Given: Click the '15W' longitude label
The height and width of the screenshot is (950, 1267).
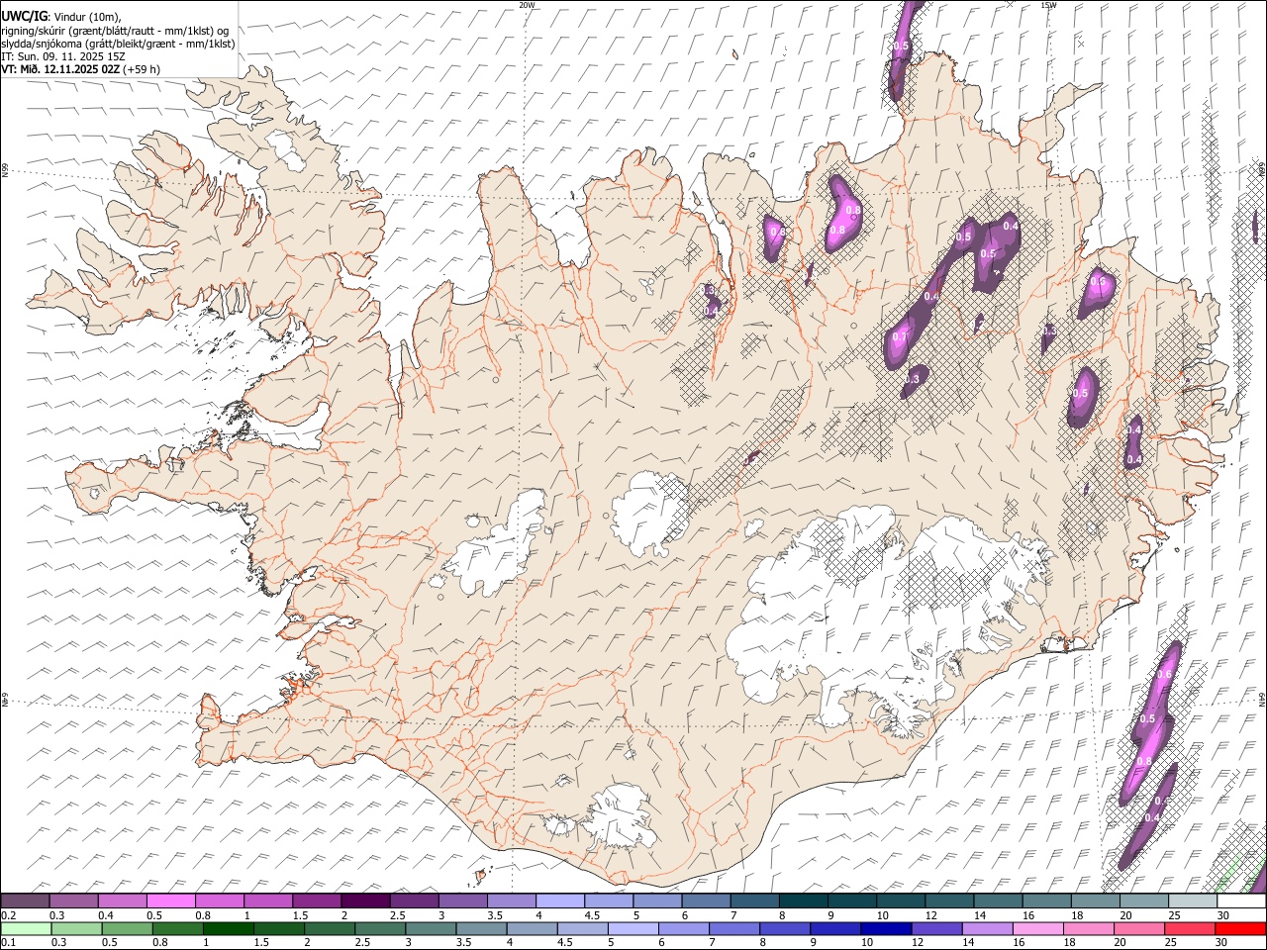Looking at the screenshot, I should tap(1048, 5).
